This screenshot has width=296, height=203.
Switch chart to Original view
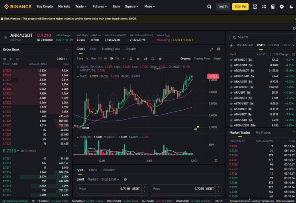click(185, 59)
